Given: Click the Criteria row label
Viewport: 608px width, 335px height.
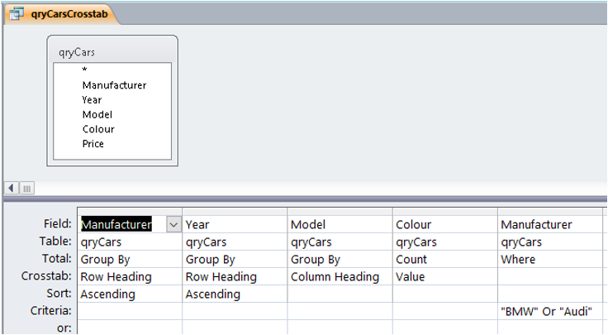Looking at the screenshot, I should tap(50, 310).
